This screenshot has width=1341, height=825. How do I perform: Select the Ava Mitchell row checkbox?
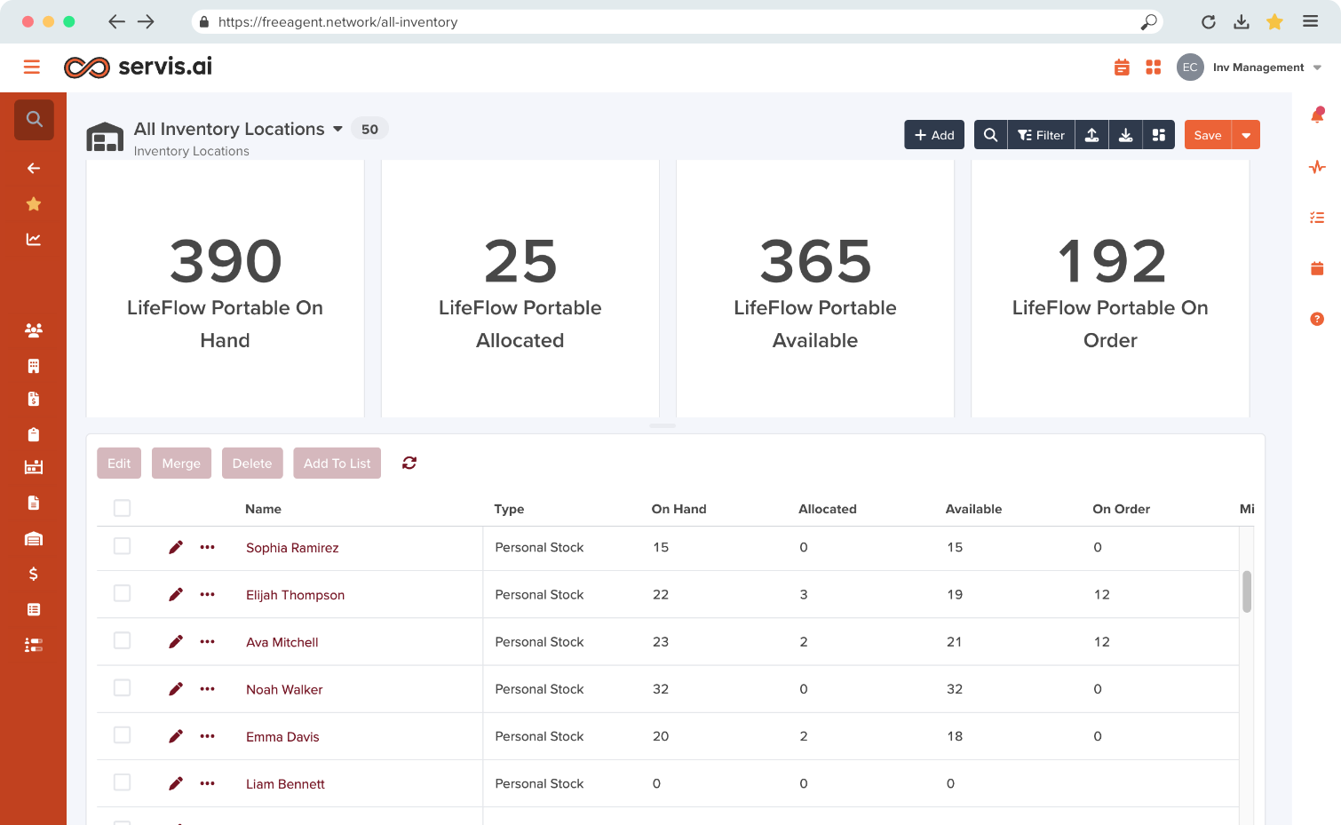[123, 640]
